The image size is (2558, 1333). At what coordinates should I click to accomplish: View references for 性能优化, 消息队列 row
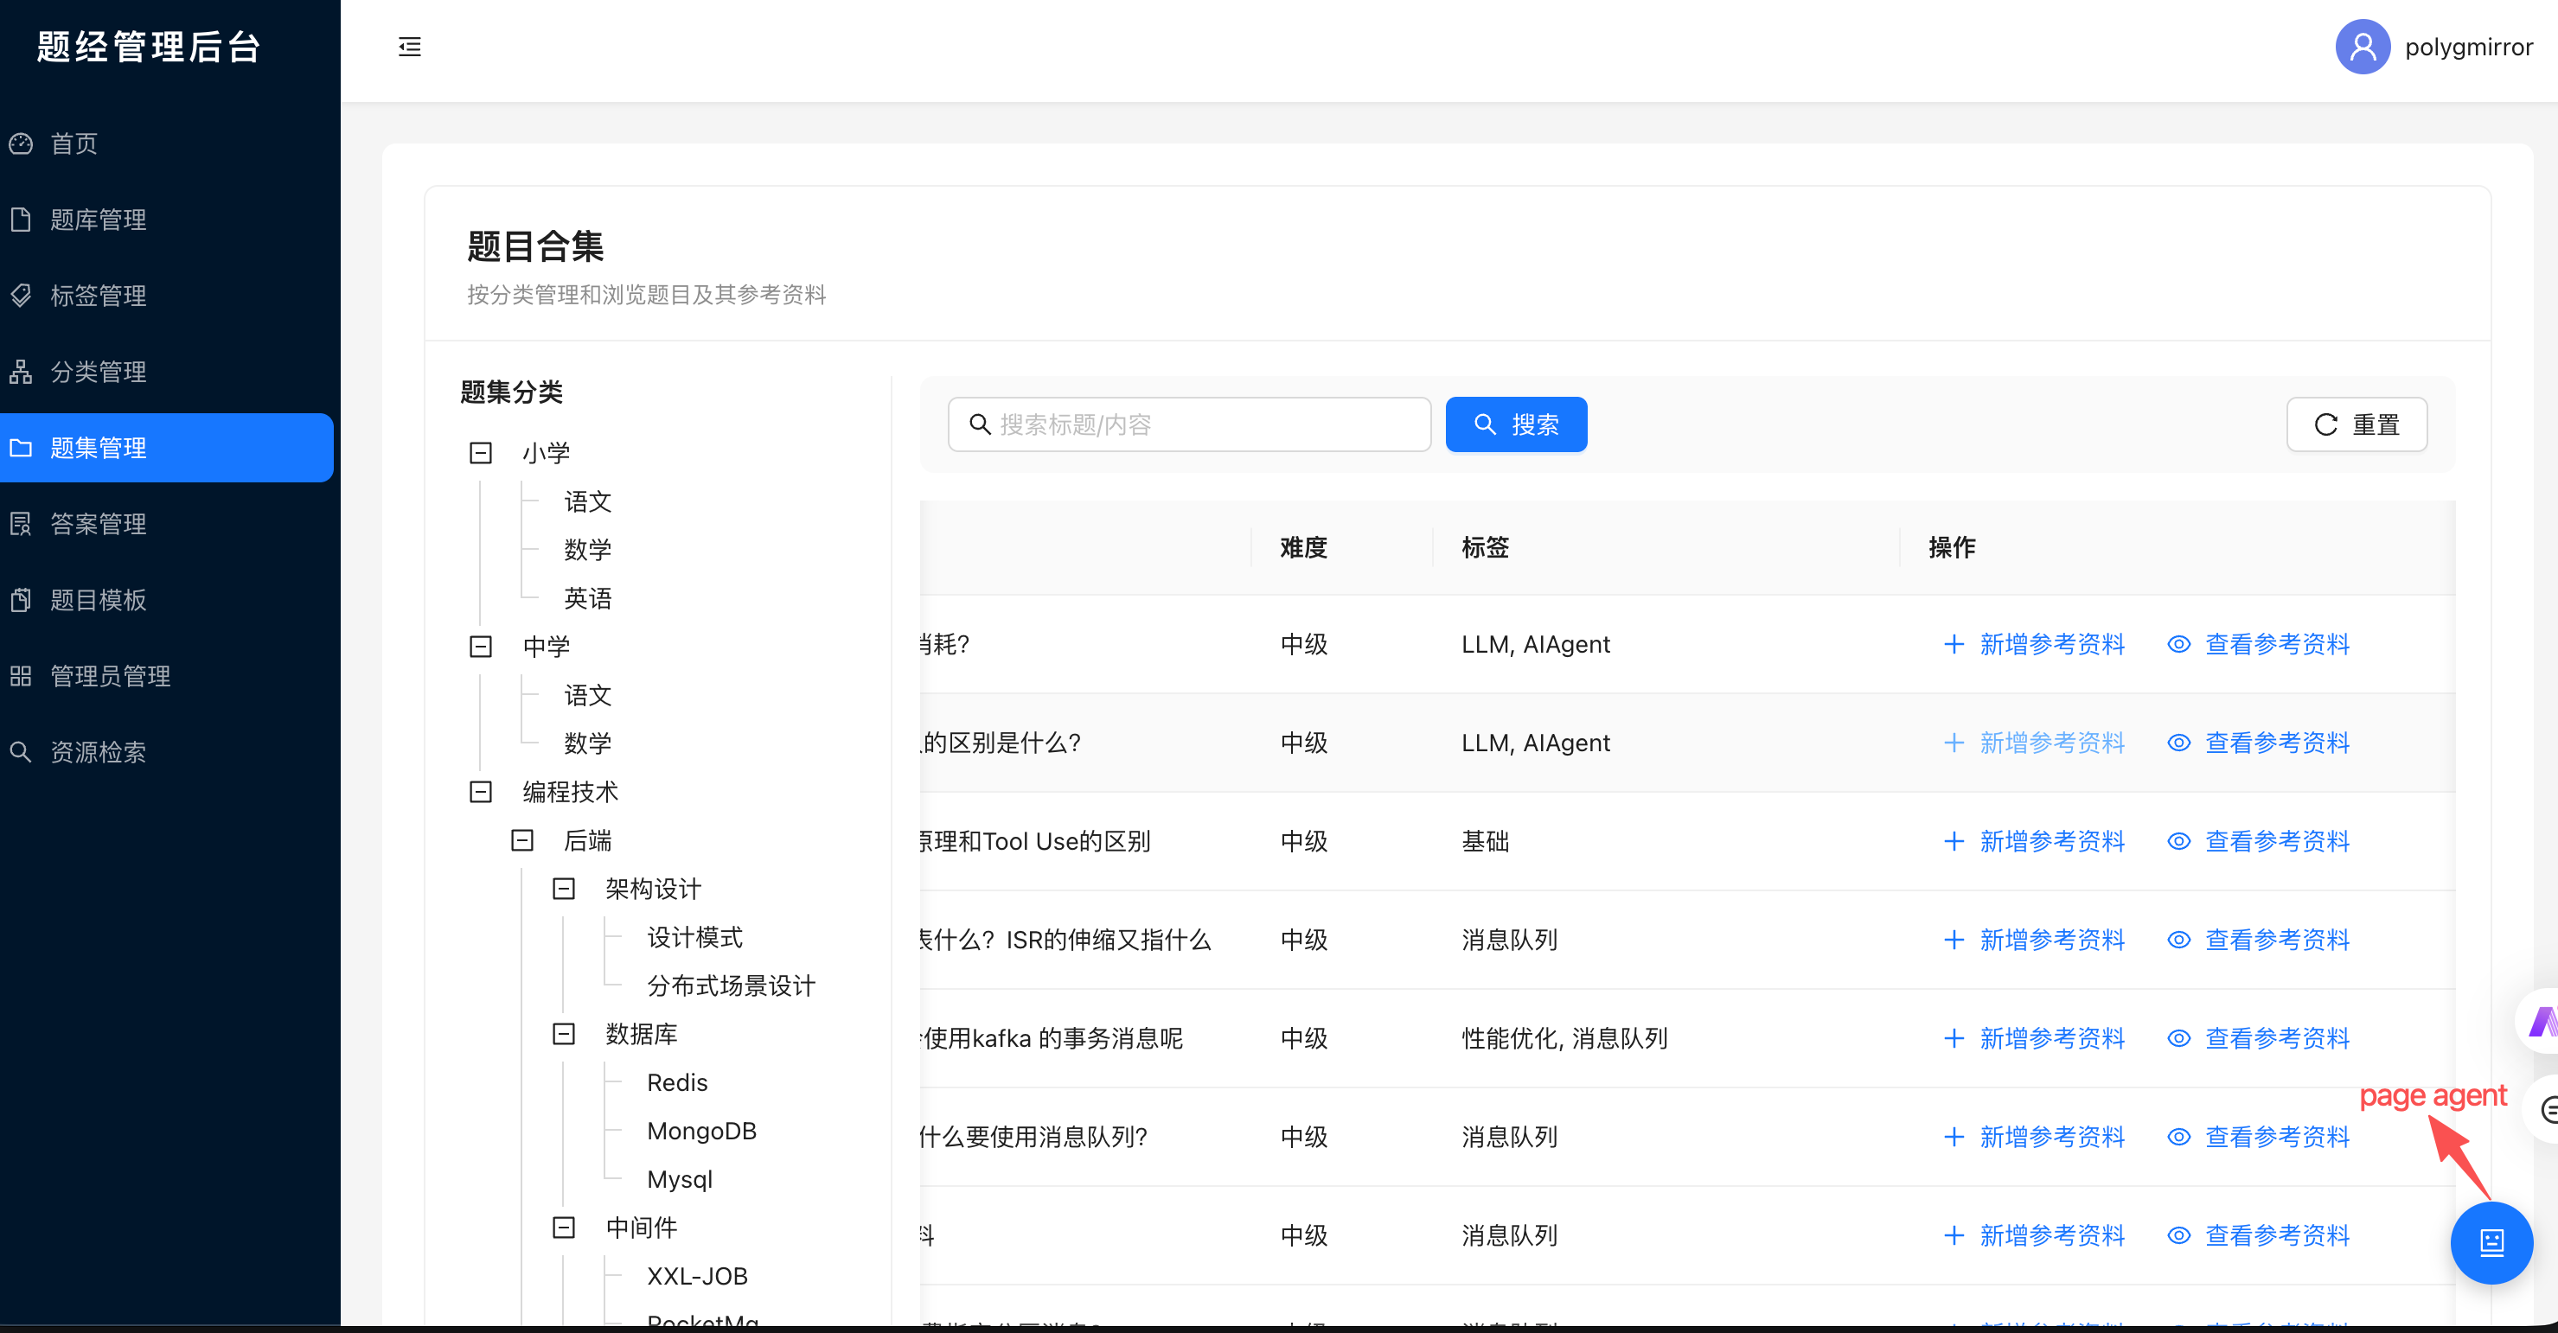(x=2258, y=1038)
